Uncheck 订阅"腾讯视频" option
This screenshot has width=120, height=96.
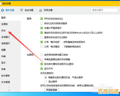click(41, 42)
